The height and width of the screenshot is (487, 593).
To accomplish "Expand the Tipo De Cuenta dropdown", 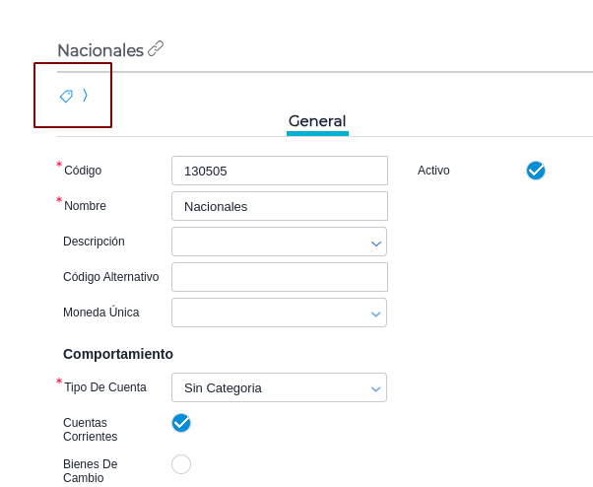I will click(375, 388).
